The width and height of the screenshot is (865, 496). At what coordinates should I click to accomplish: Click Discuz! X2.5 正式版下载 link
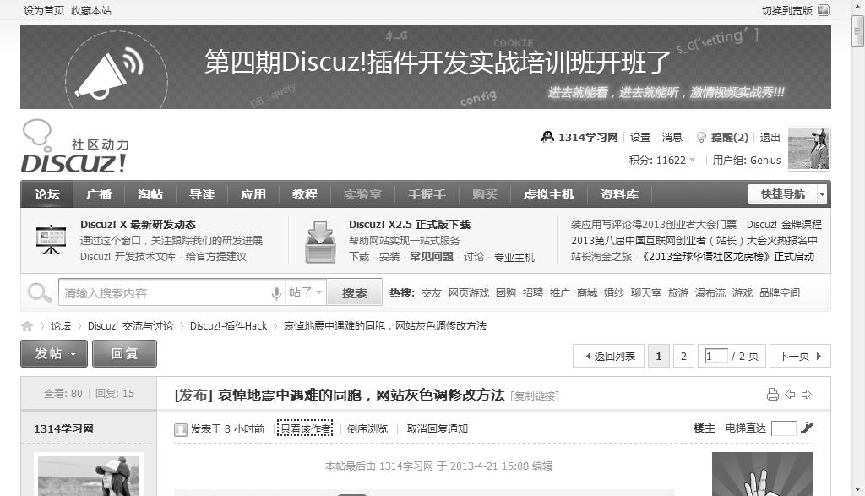pyautogui.click(x=410, y=225)
